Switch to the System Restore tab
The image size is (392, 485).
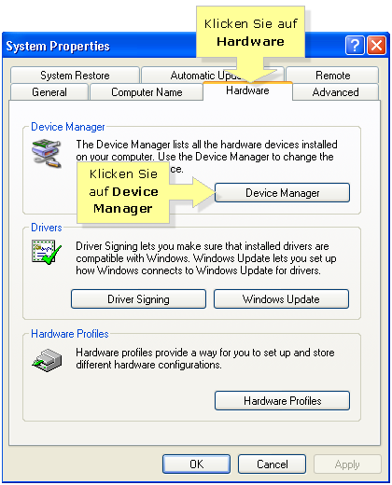point(75,76)
